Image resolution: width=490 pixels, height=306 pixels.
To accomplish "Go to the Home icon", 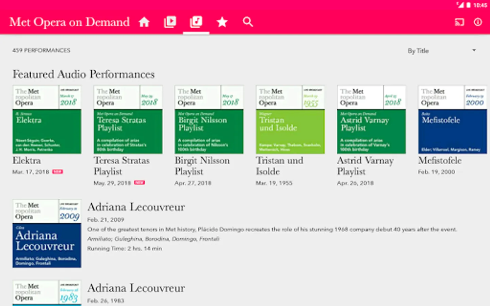I will pyautogui.click(x=144, y=22).
